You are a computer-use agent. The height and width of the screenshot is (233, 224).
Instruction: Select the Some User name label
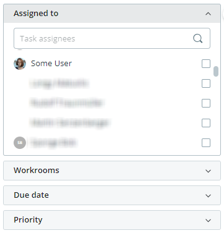(51, 64)
